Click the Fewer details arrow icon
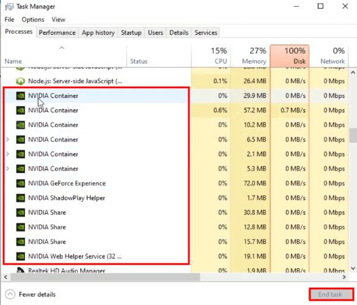 tap(10, 294)
